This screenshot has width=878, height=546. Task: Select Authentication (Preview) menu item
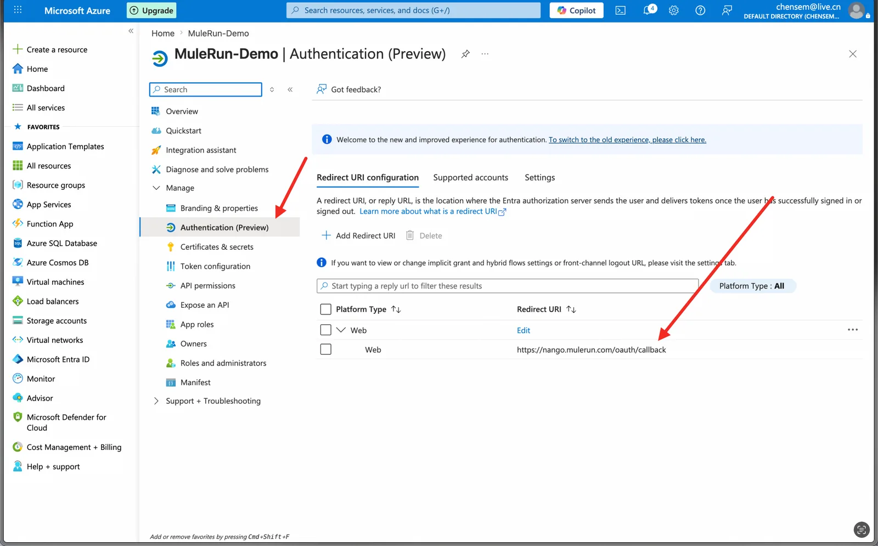220,228
